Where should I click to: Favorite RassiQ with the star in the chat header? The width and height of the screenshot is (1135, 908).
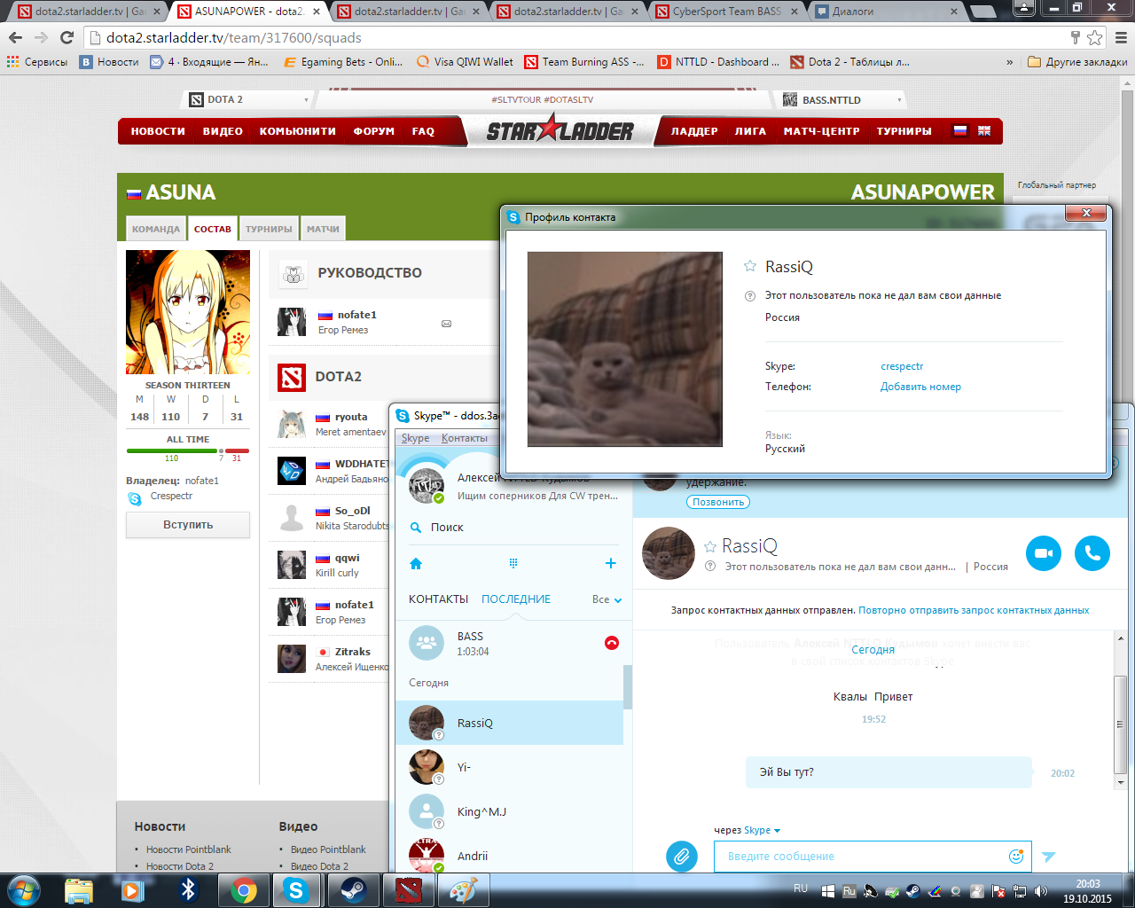click(x=709, y=546)
